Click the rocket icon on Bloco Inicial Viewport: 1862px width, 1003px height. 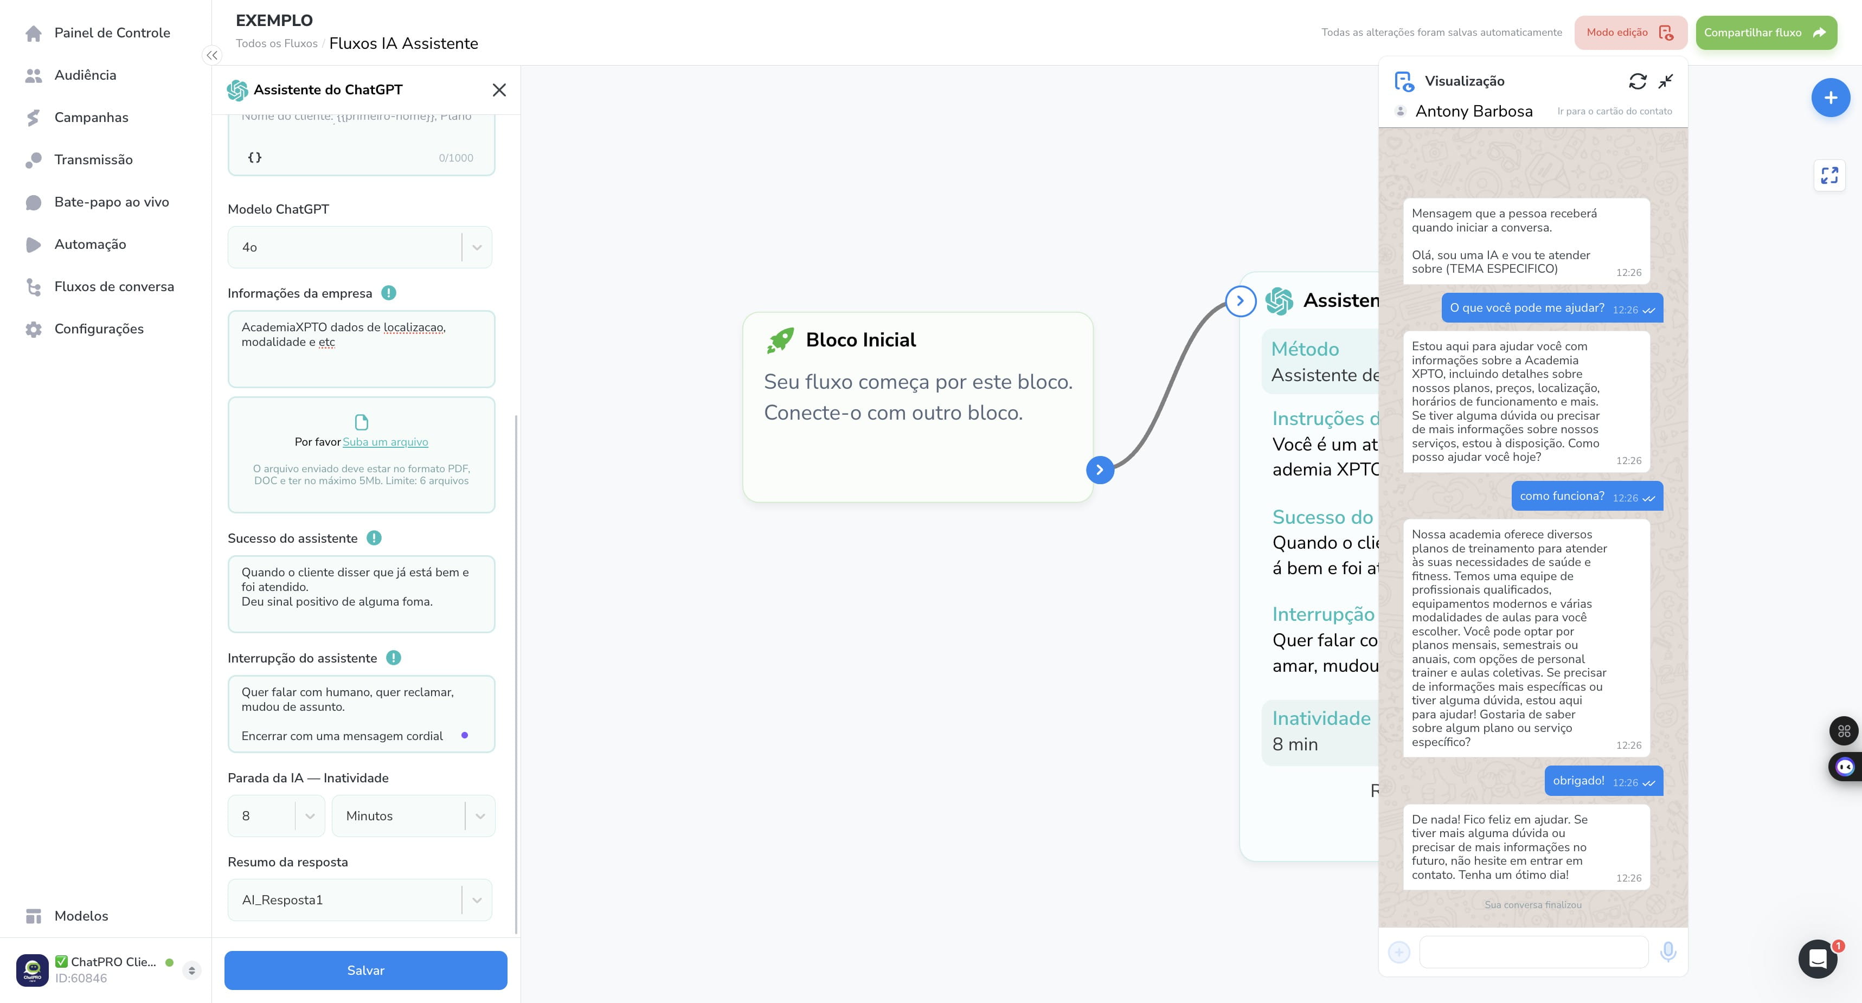coord(780,339)
